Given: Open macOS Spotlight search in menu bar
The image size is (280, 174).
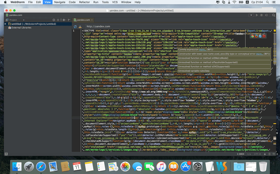Looking at the screenshot, I should tap(267, 2).
